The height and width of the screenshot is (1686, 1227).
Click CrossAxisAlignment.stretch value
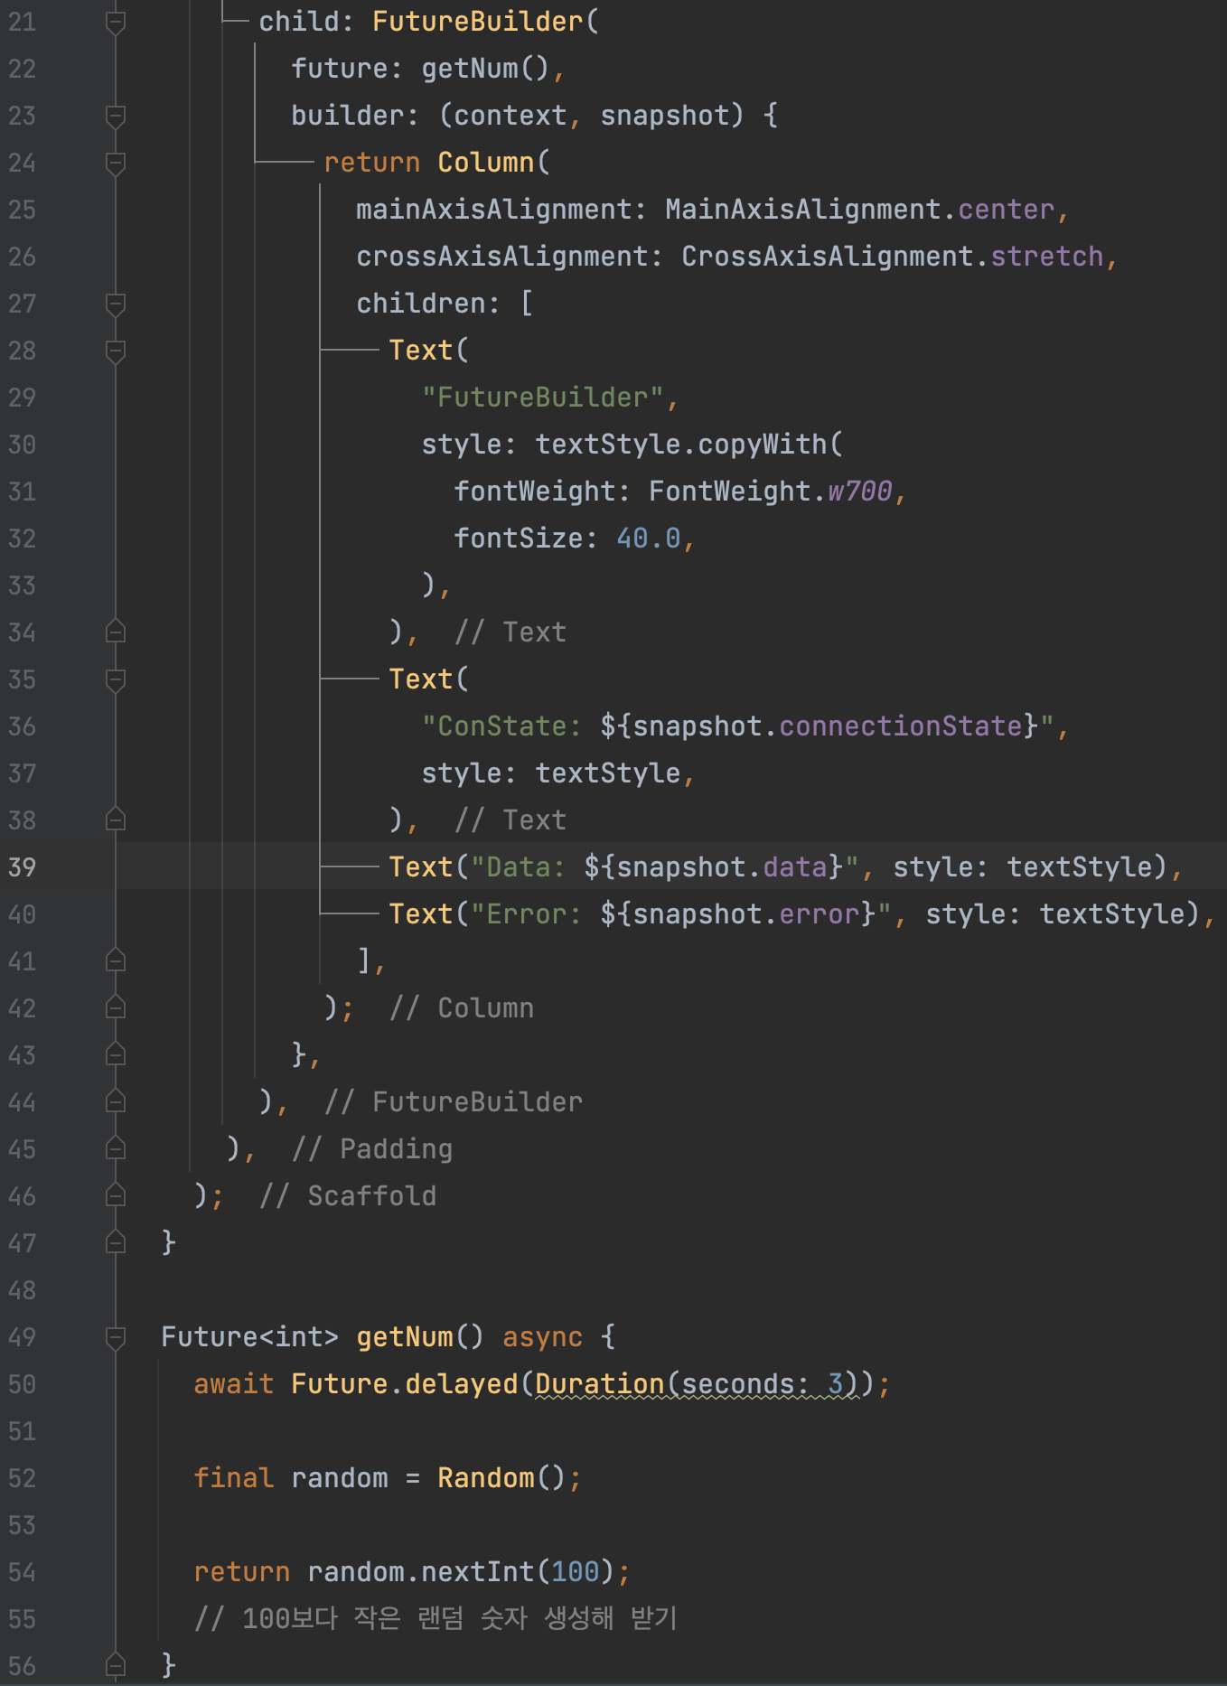pos(893,257)
